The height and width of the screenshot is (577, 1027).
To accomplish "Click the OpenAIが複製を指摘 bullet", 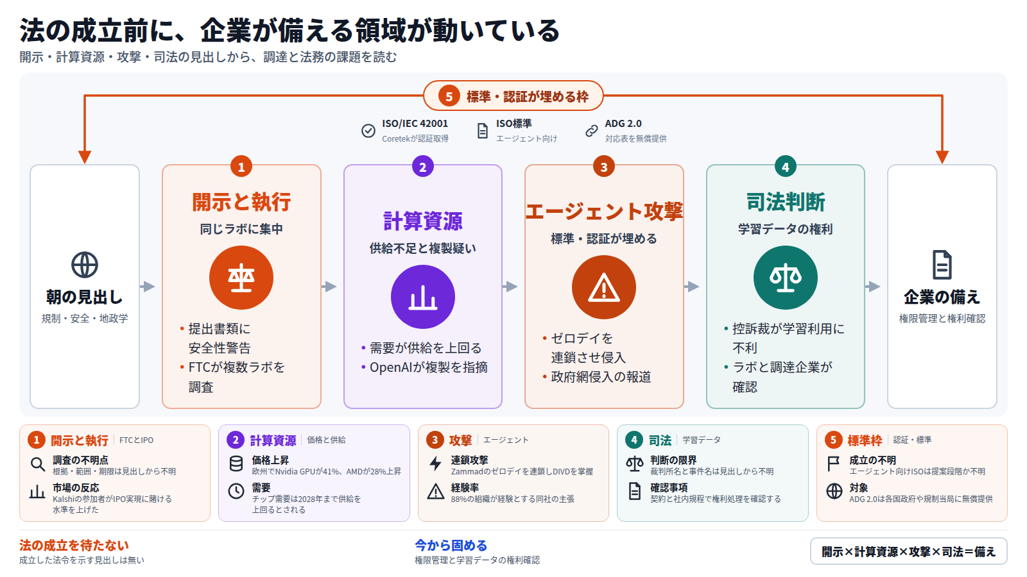I will pyautogui.click(x=429, y=367).
